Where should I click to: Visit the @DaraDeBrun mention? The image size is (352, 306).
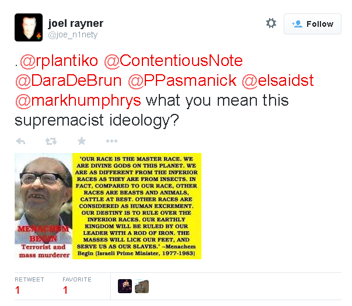pos(68,81)
